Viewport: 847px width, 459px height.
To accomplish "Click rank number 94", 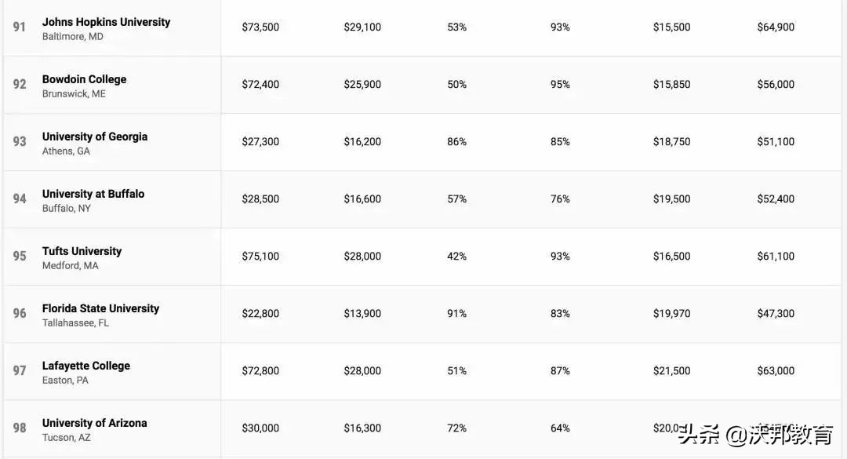I will (x=20, y=199).
